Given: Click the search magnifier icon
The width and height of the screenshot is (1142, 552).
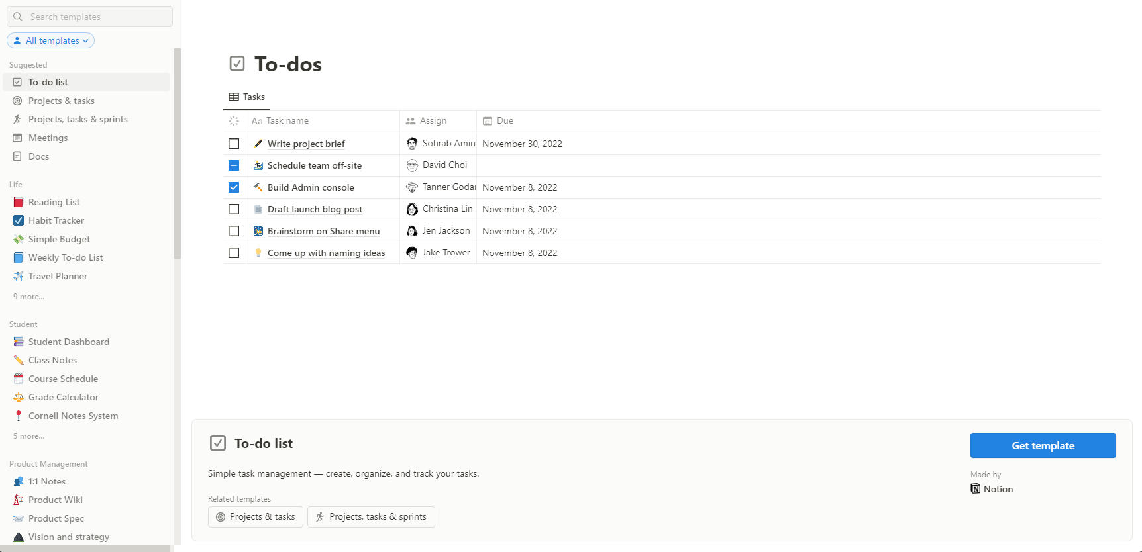Looking at the screenshot, I should [18, 16].
